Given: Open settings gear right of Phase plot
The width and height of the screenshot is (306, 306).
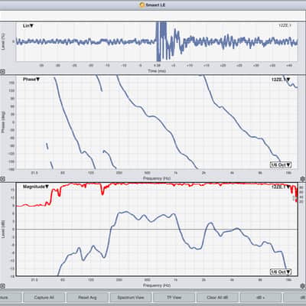Looking at the screenshot, I should pyautogui.click(x=303, y=178).
